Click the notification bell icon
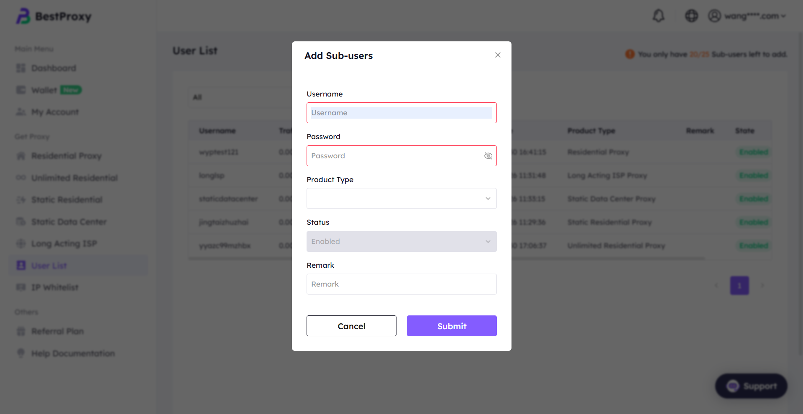Screen dimensions: 803x414 [658, 16]
